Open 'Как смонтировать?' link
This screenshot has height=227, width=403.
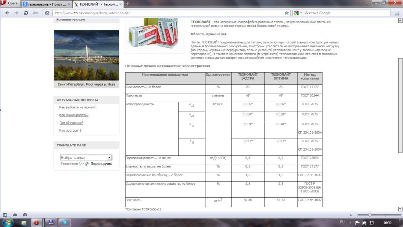click(74, 115)
